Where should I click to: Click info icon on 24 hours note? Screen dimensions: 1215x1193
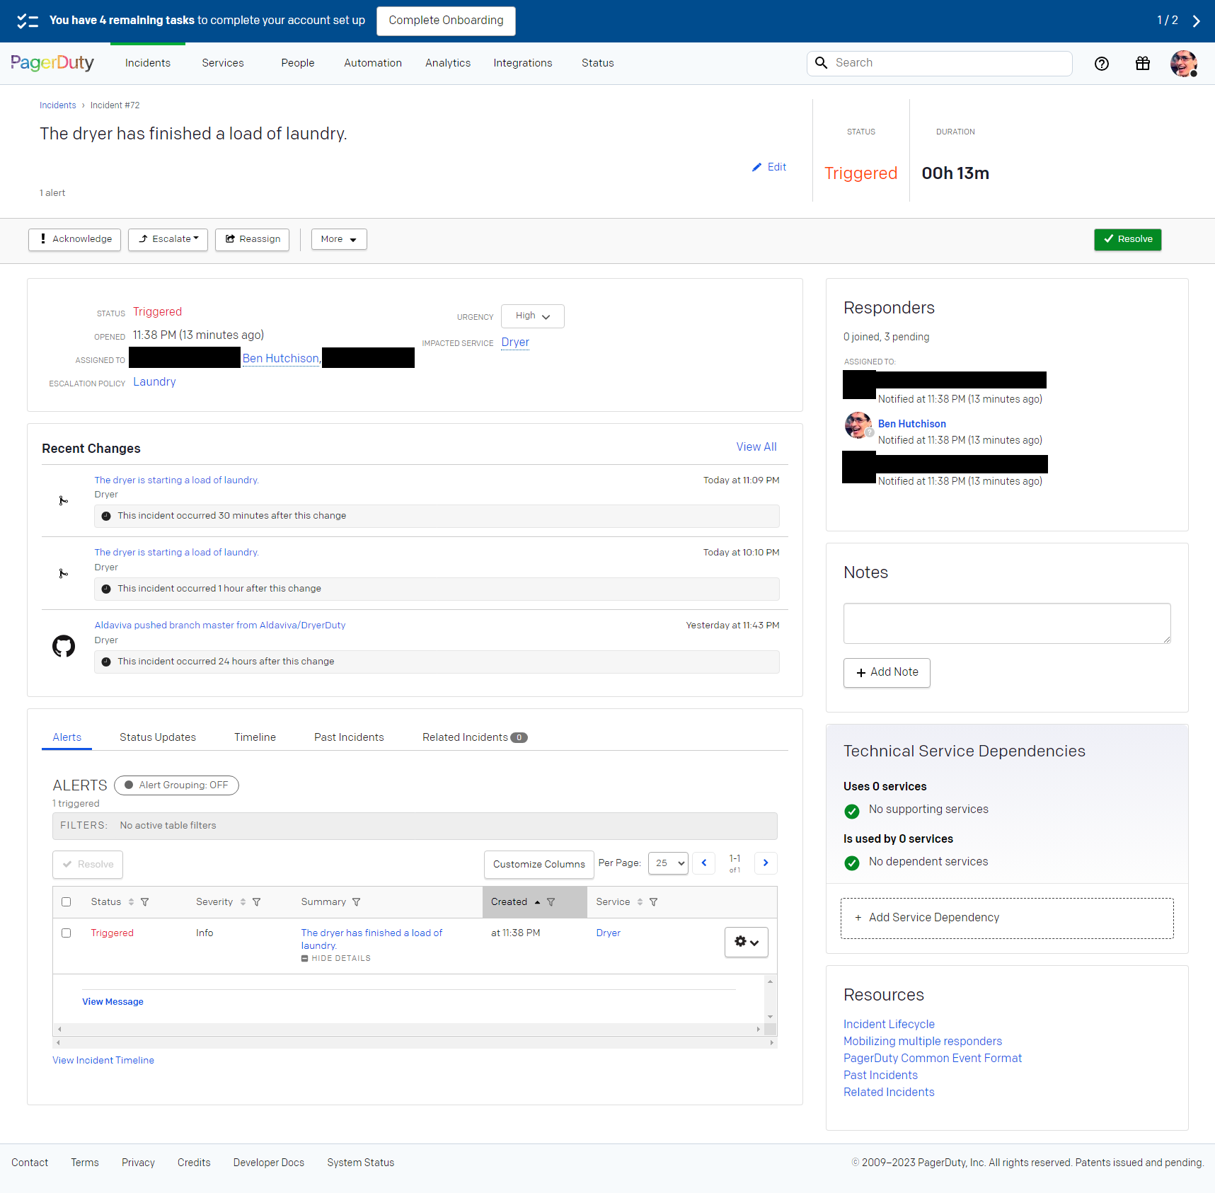tap(106, 662)
